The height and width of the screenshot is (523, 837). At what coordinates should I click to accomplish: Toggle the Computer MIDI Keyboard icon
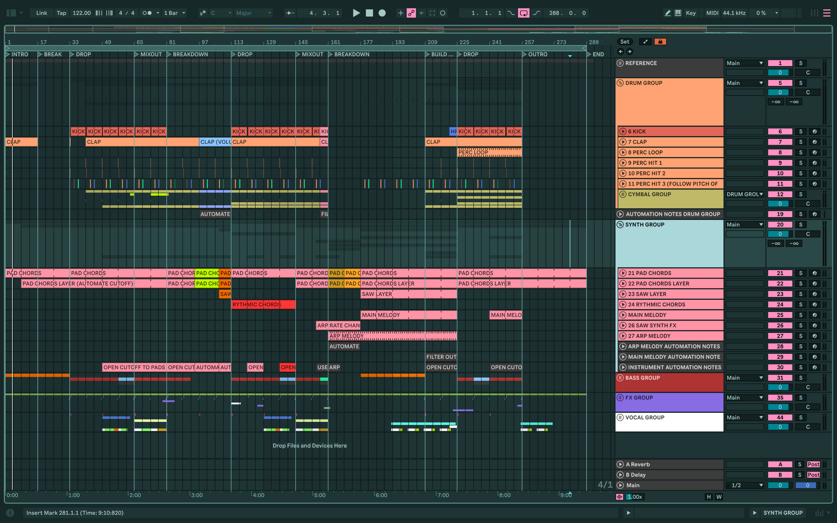coord(678,13)
